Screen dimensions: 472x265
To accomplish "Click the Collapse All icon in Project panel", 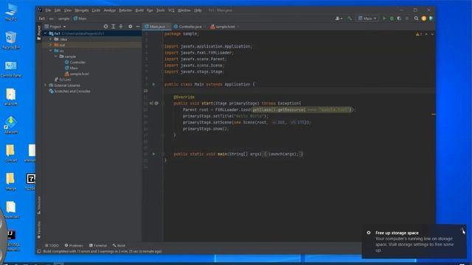I will [x=121, y=26].
